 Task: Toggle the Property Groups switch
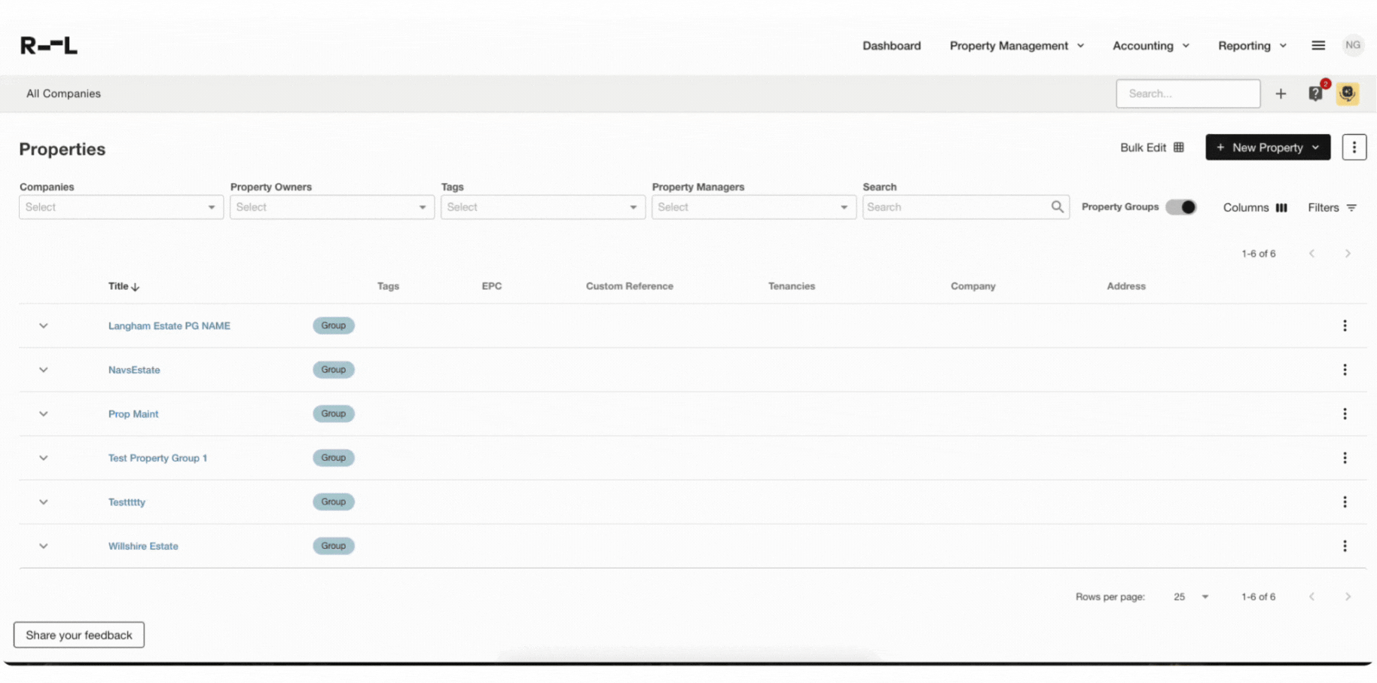pyautogui.click(x=1180, y=207)
